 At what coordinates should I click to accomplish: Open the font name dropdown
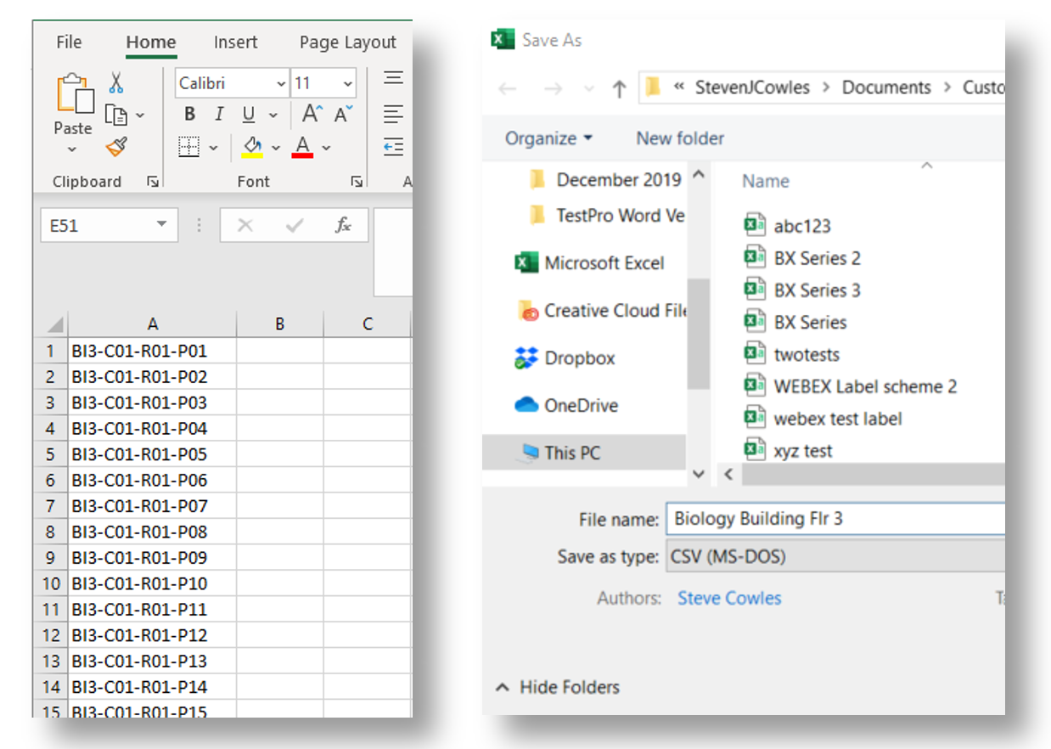281,82
